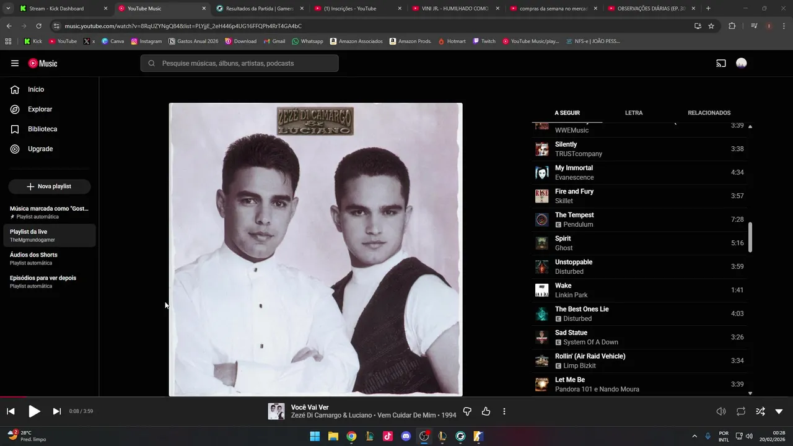Open the Música marcada como Gostei playlist
The image size is (793, 446).
50,212
